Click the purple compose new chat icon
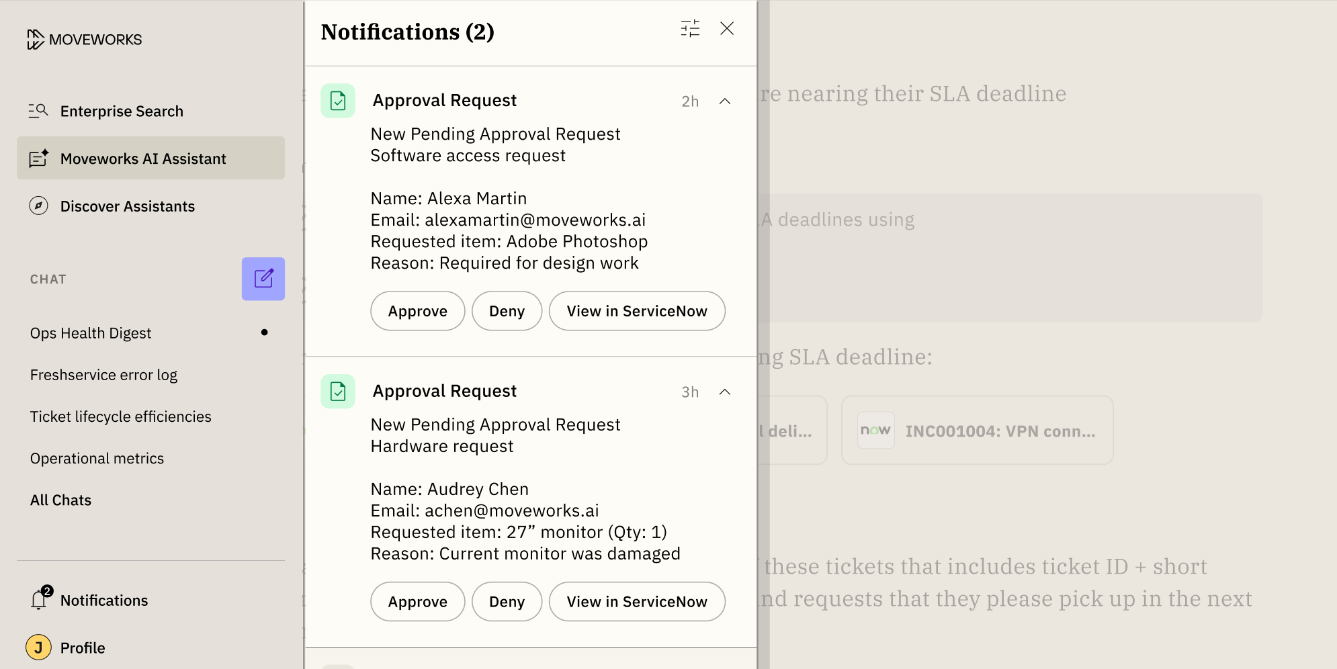Image resolution: width=1337 pixels, height=669 pixels. pos(263,278)
